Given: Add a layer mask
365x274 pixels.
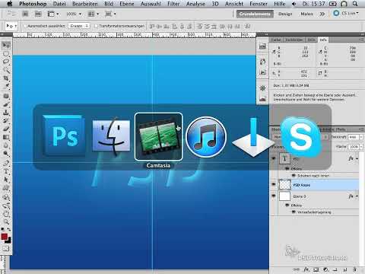Looking at the screenshot, I should tap(316, 269).
